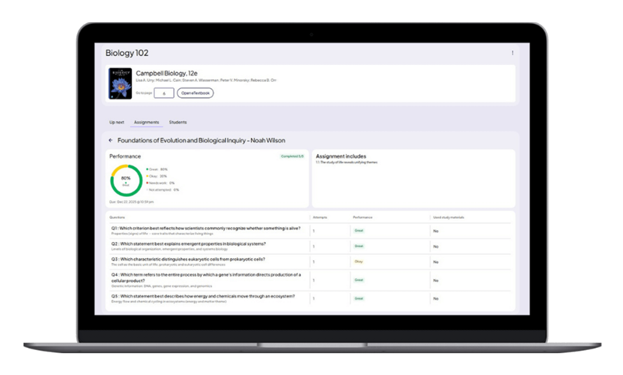Switch to the Up next tab

click(116, 122)
